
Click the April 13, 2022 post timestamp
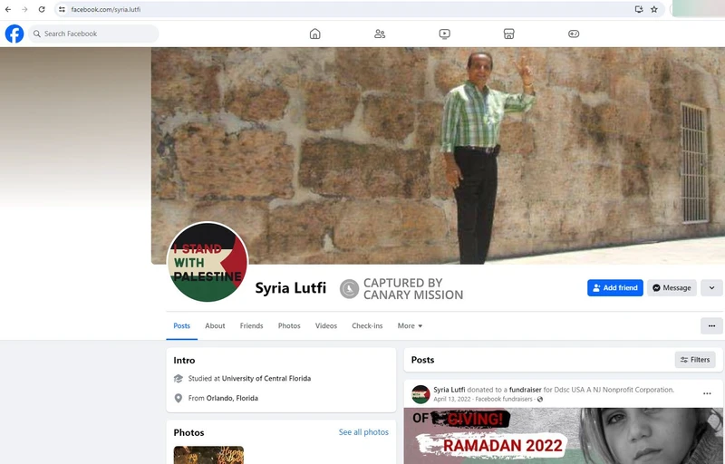452,400
